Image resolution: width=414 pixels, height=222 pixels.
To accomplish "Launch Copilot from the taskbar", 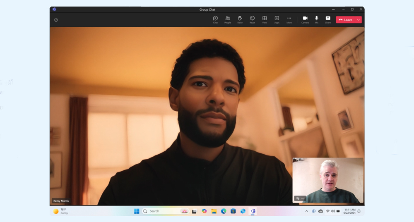I will (204, 211).
